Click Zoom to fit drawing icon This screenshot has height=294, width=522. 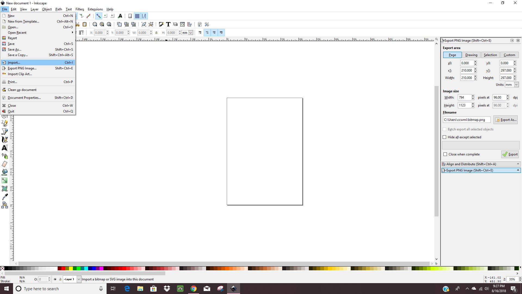(102, 24)
